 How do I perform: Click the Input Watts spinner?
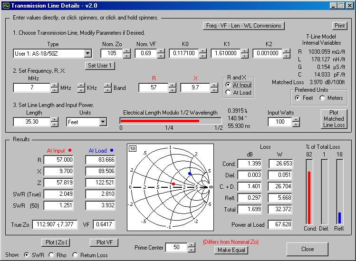(297, 122)
